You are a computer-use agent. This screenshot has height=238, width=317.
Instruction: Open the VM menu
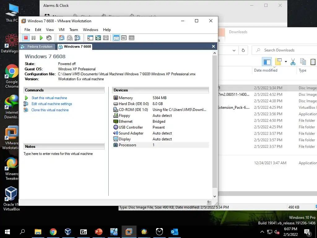coord(62,30)
